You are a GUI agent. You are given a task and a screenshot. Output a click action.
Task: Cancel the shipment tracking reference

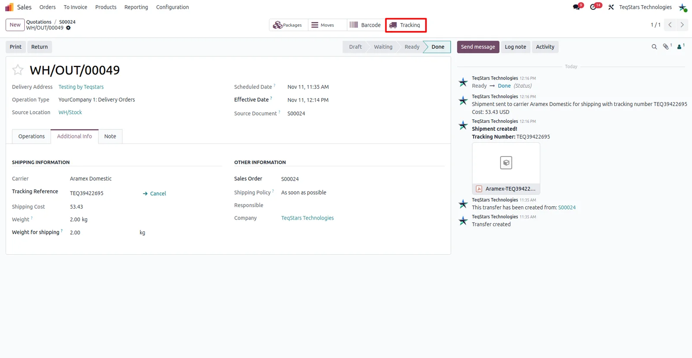tap(154, 194)
